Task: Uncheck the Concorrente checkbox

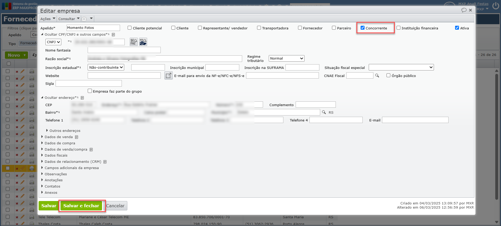Action: point(362,28)
